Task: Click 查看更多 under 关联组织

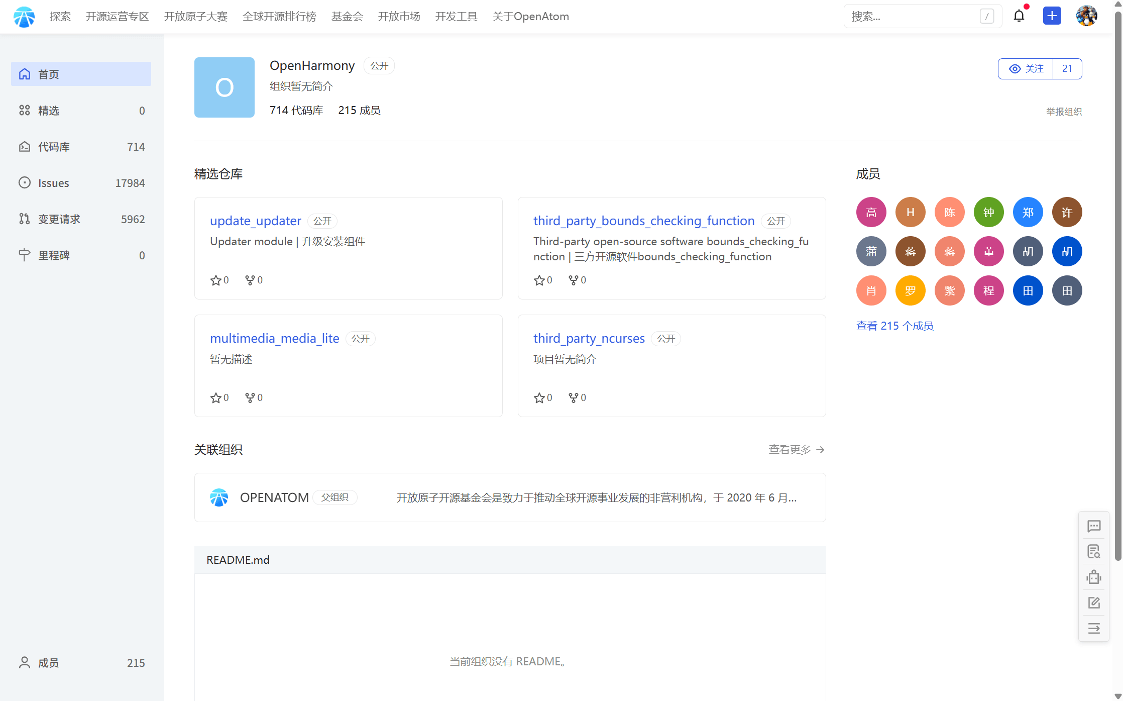Action: click(x=797, y=449)
